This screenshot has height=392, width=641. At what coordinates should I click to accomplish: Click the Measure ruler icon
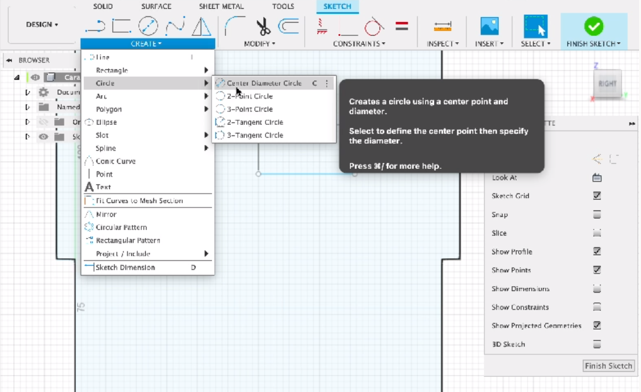pyautogui.click(x=443, y=26)
